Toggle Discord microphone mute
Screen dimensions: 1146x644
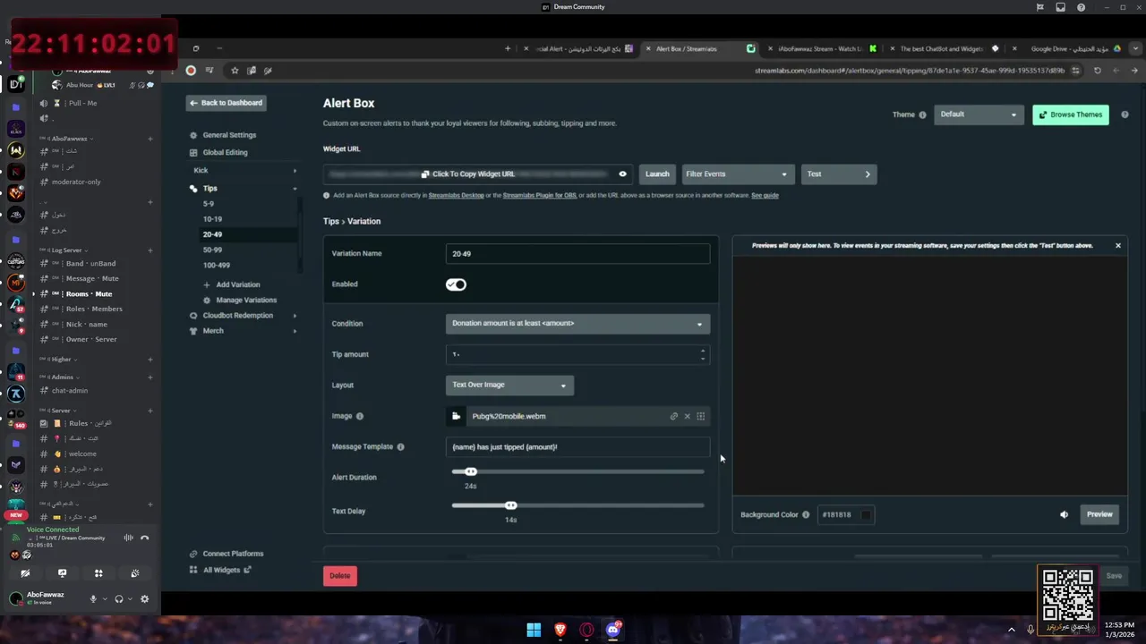(93, 599)
